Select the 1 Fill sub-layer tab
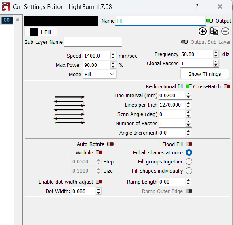 (40, 32)
